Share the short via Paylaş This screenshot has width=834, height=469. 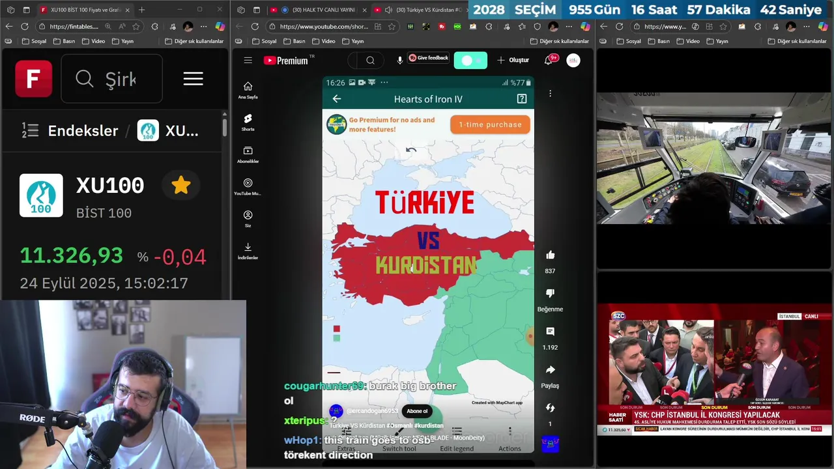point(550,370)
